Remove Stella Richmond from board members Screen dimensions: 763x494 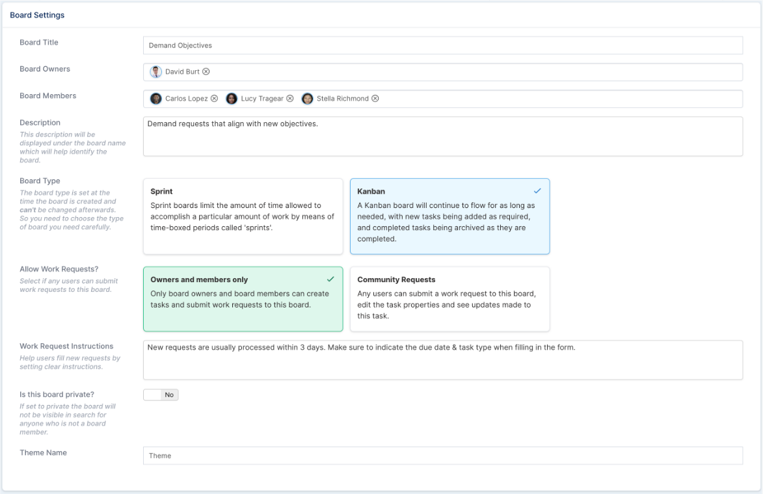pos(375,98)
